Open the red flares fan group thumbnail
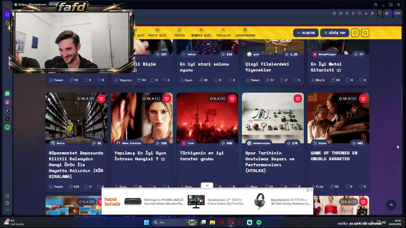The image size is (406, 228). [x=207, y=118]
